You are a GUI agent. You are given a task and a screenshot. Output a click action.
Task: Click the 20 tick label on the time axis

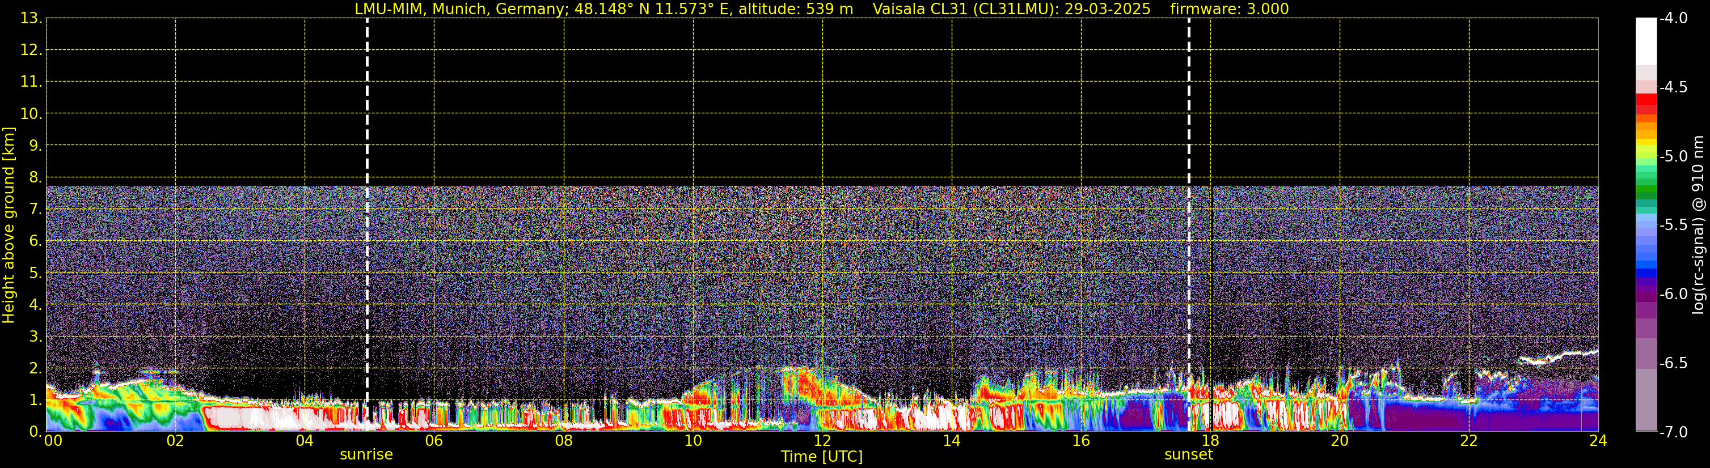[x=1340, y=441]
